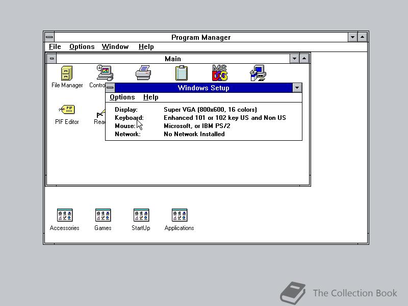Open the Options menu in Windows Setup
The width and height of the screenshot is (408, 306).
(x=122, y=97)
